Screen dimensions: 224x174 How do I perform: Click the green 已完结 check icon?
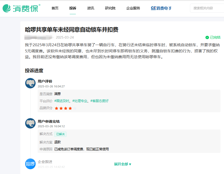click(207, 37)
